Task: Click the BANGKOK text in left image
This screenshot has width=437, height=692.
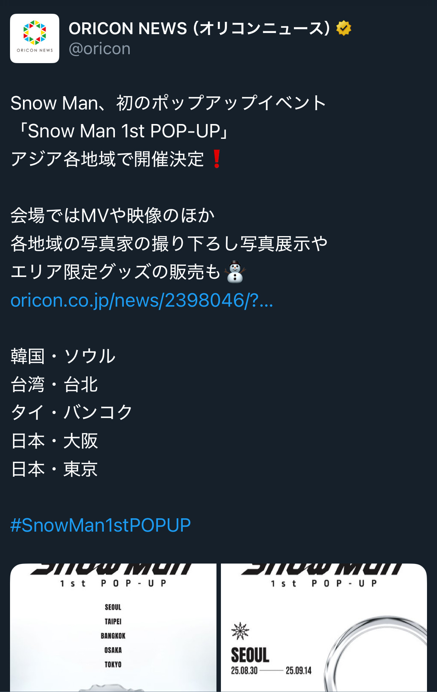Action: [x=113, y=636]
